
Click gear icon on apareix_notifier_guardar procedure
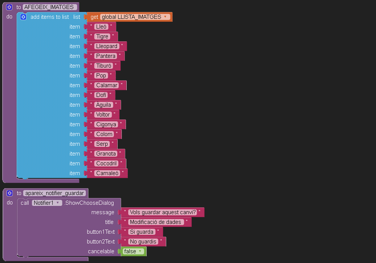10,193
